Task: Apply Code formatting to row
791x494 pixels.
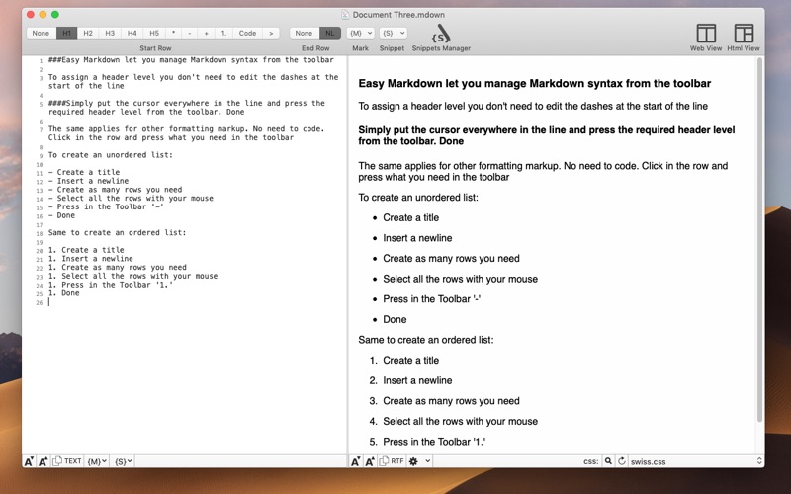Action: [x=248, y=33]
